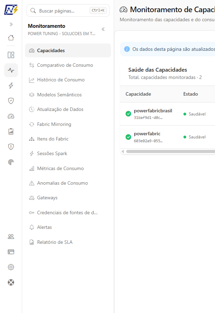Viewport: 215px width, 313px height.
Task: Open Gateways page
Action: tap(68, 198)
